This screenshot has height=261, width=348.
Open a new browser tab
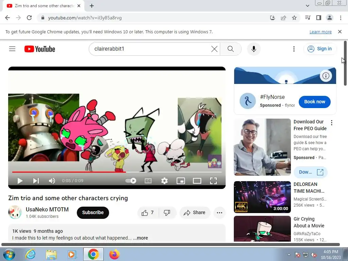(x=92, y=6)
